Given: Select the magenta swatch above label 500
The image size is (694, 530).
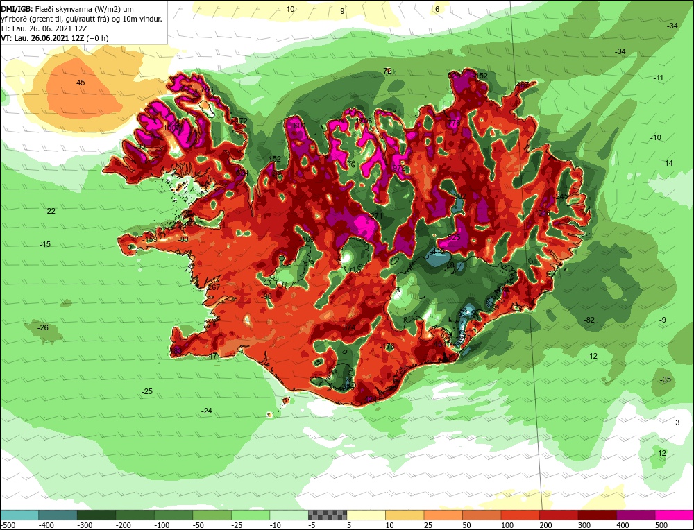Looking at the screenshot, I should tap(674, 515).
